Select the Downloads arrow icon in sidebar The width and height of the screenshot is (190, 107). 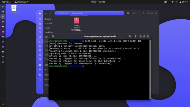(x=40, y=41)
